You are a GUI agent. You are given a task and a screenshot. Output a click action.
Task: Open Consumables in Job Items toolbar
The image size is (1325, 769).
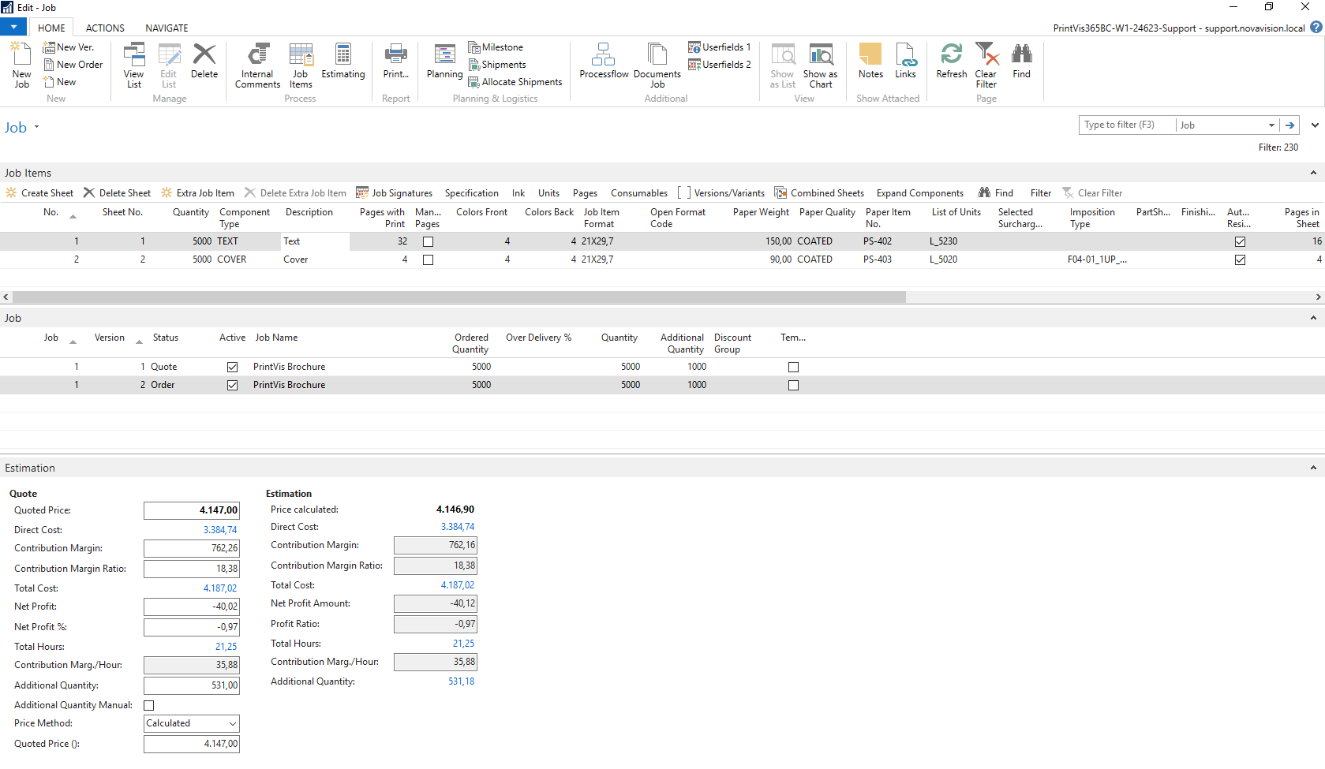click(x=638, y=193)
